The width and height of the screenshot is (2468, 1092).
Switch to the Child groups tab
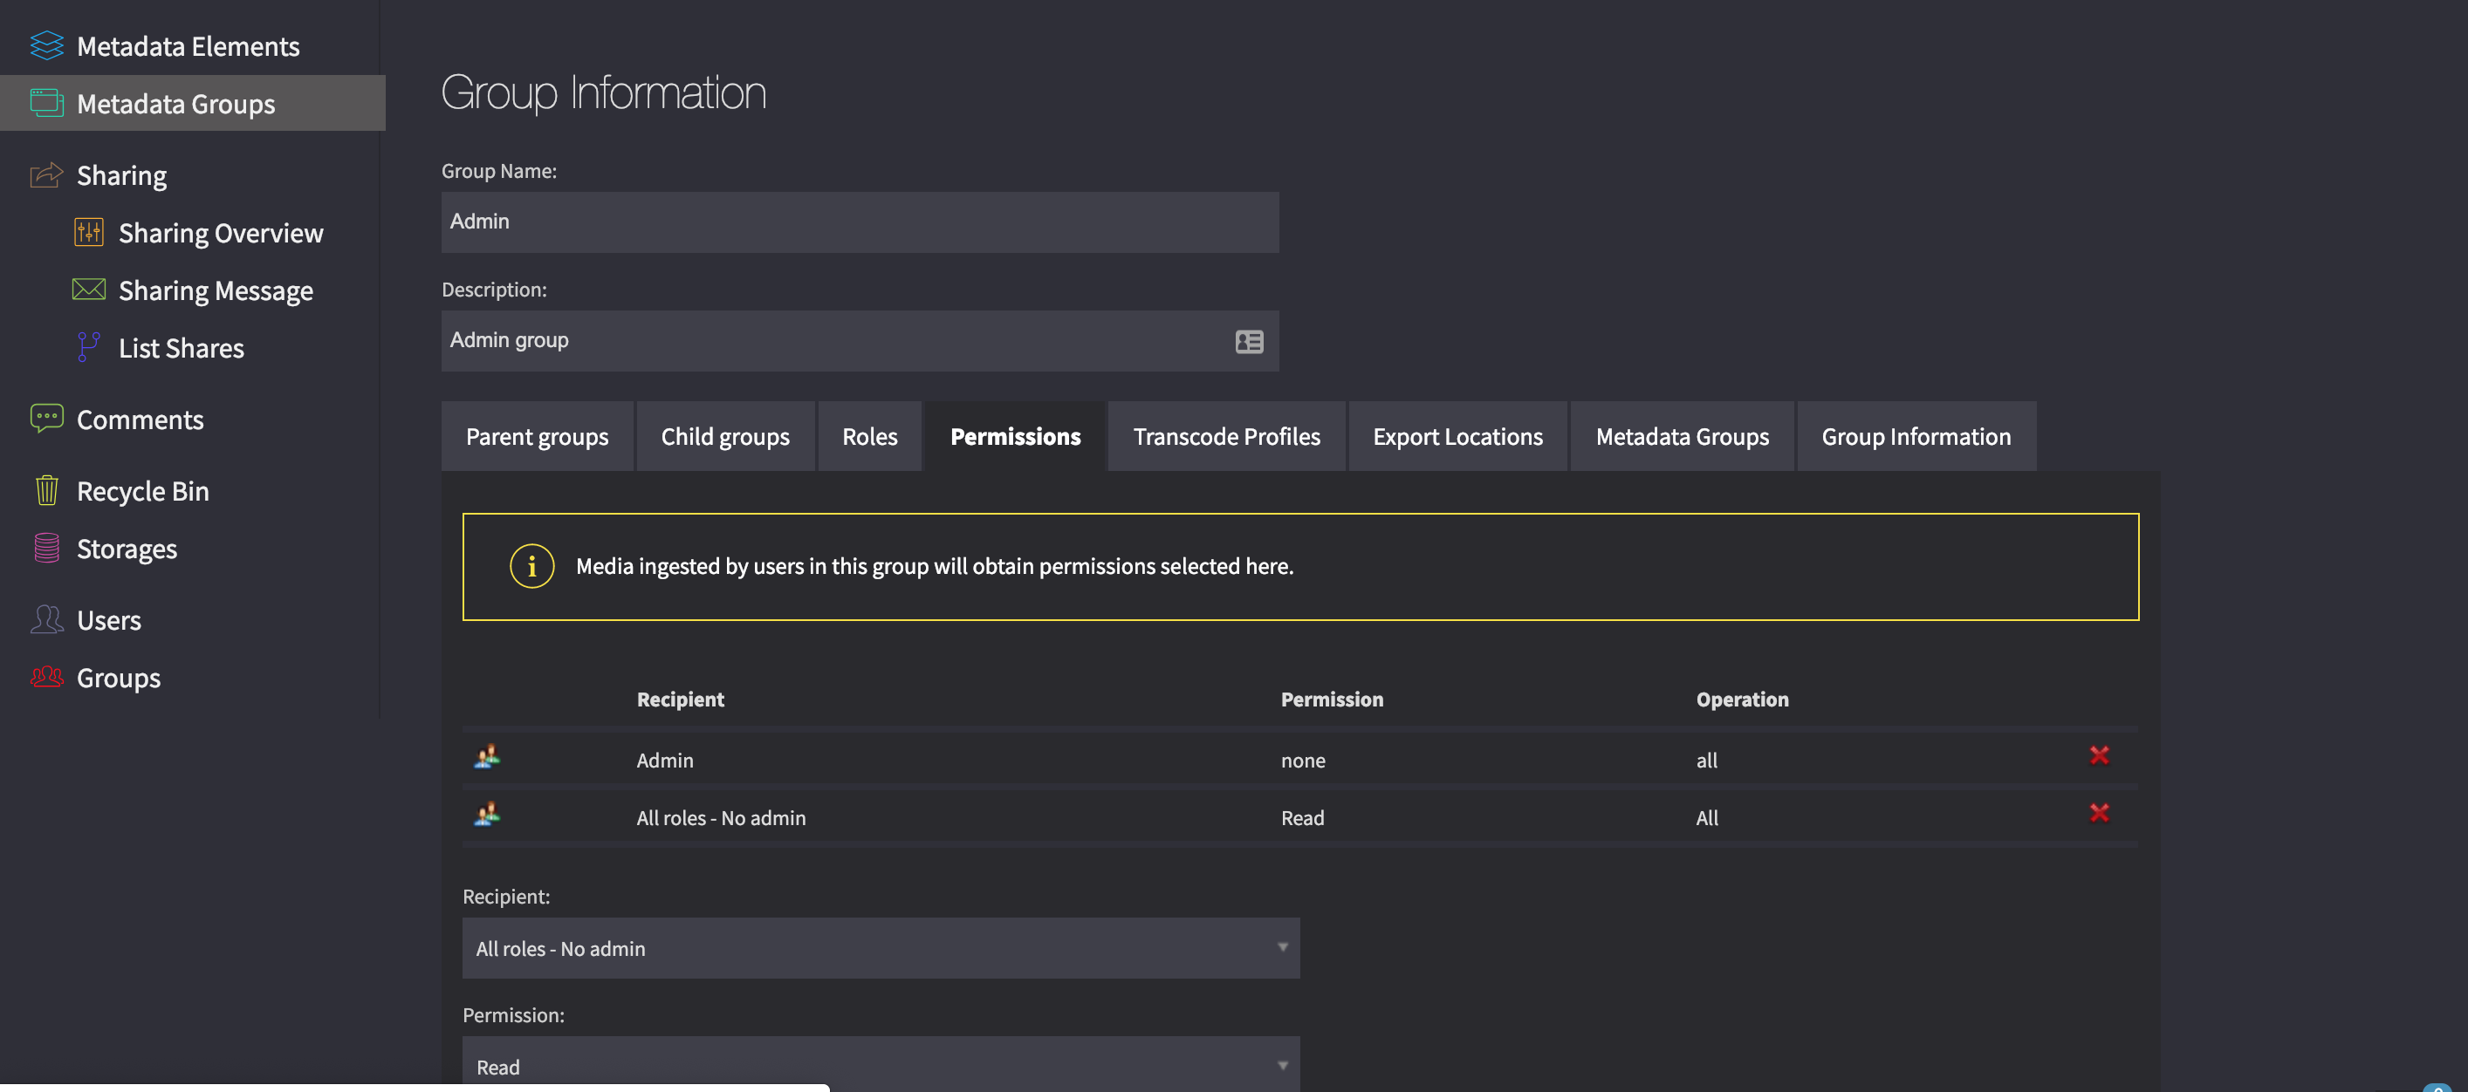pos(724,434)
